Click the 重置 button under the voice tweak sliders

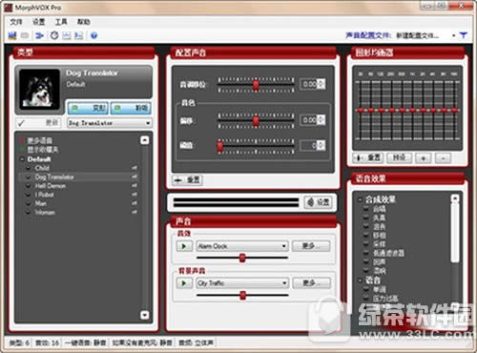188,180
